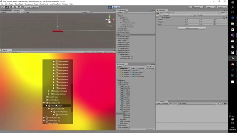Open the Asset Store Tools menu
The height and width of the screenshot is (133, 237).
tap(55, 4)
